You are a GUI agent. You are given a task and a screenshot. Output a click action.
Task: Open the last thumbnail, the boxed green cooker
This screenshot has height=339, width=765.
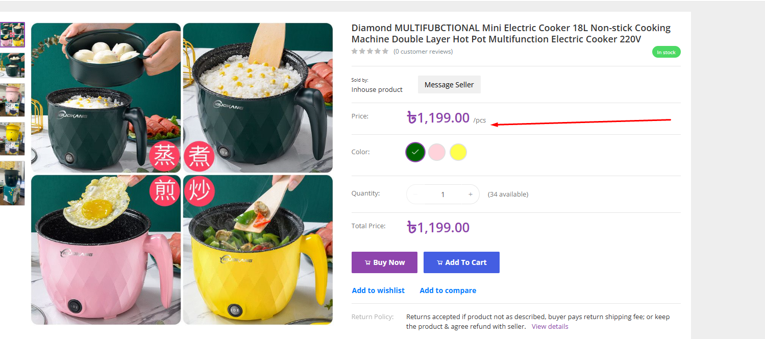pos(12,183)
